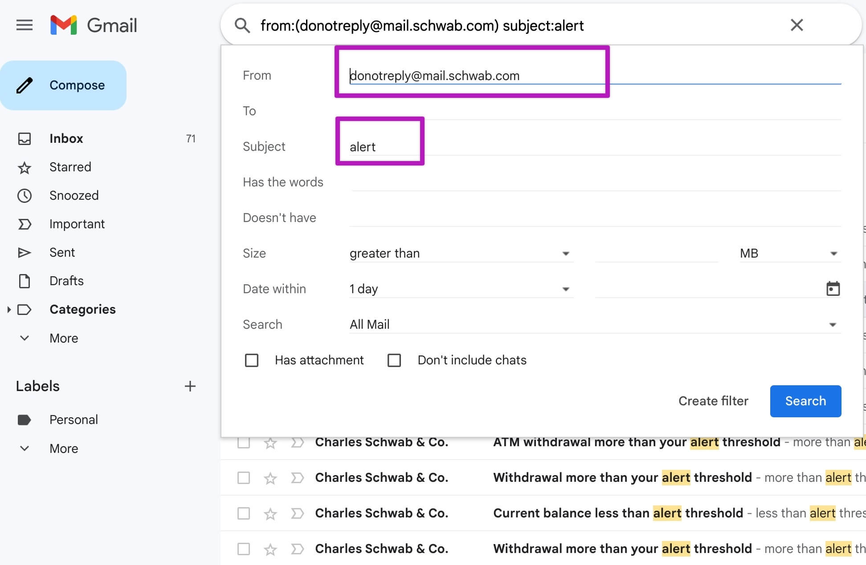Mark Current balance email as important
866x565 pixels.
[297, 513]
